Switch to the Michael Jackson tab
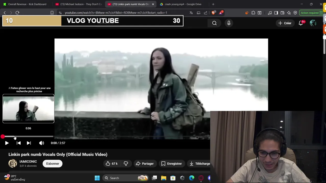Screen dimensions: 326x183 78,4
